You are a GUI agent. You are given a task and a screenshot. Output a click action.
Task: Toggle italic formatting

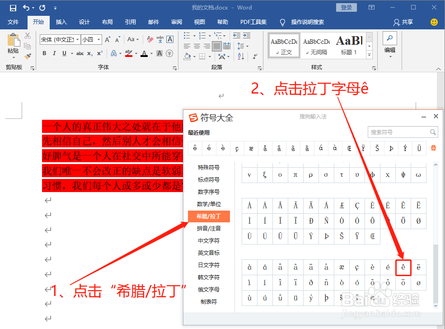tap(54, 53)
